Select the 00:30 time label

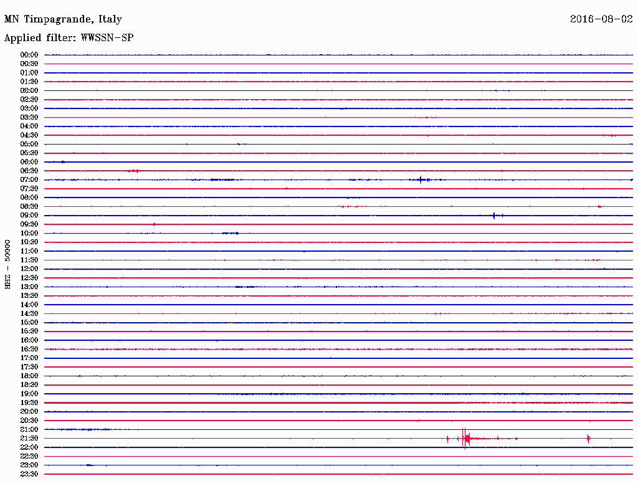coord(29,64)
